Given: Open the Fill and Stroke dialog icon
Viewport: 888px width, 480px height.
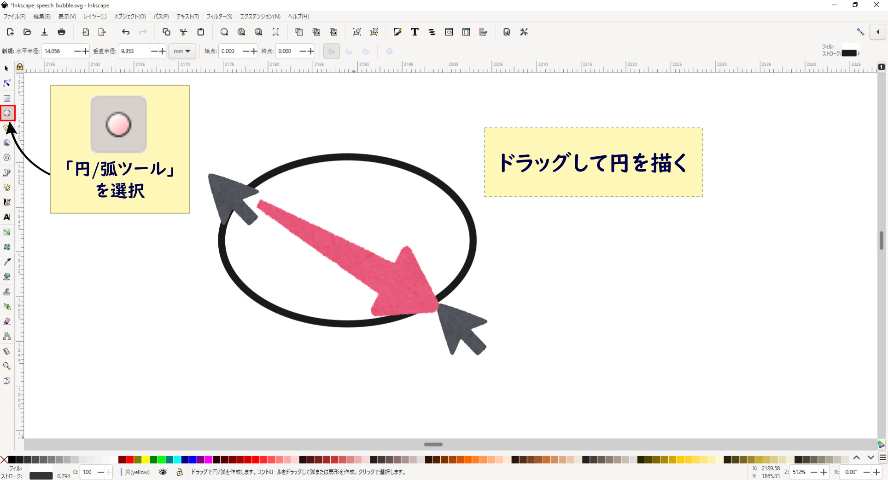Looking at the screenshot, I should click(x=397, y=32).
